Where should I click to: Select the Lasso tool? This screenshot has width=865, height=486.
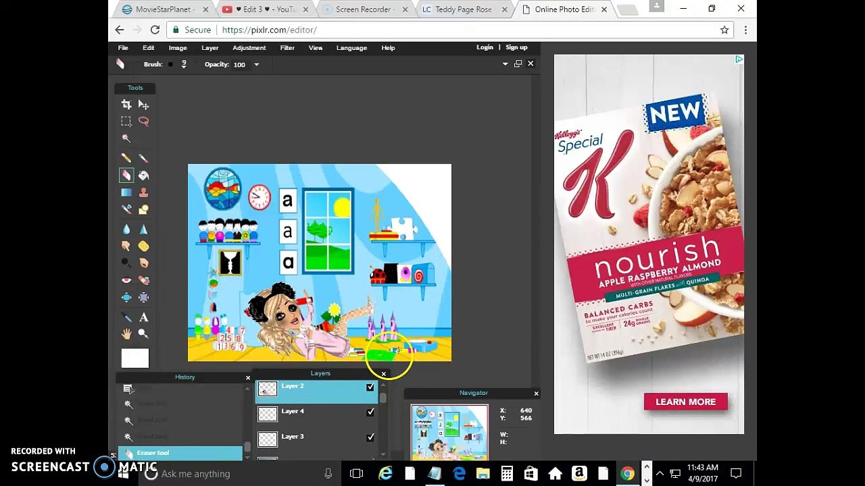(x=143, y=122)
